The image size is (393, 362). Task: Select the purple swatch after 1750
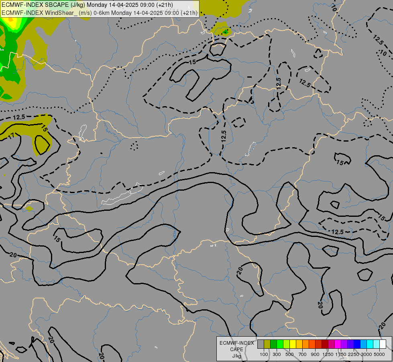(x=344, y=344)
